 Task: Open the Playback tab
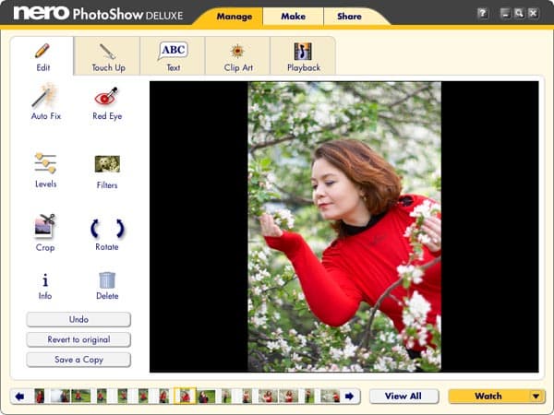point(303,56)
